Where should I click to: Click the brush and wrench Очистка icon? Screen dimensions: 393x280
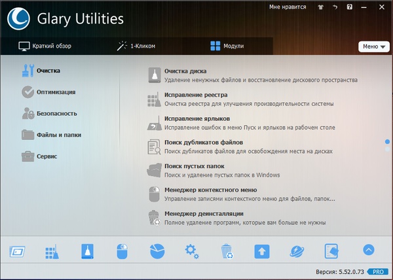point(28,71)
